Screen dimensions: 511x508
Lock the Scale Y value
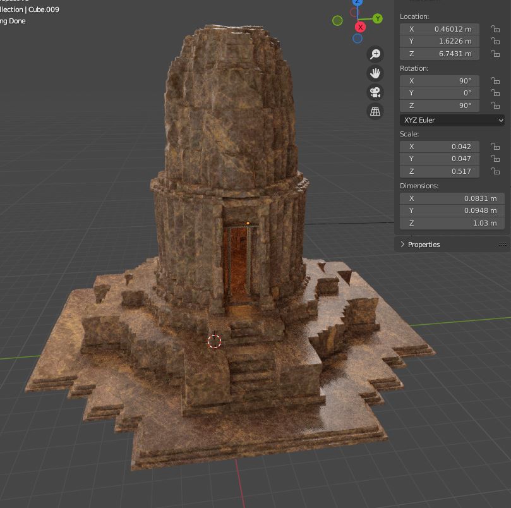pos(495,159)
